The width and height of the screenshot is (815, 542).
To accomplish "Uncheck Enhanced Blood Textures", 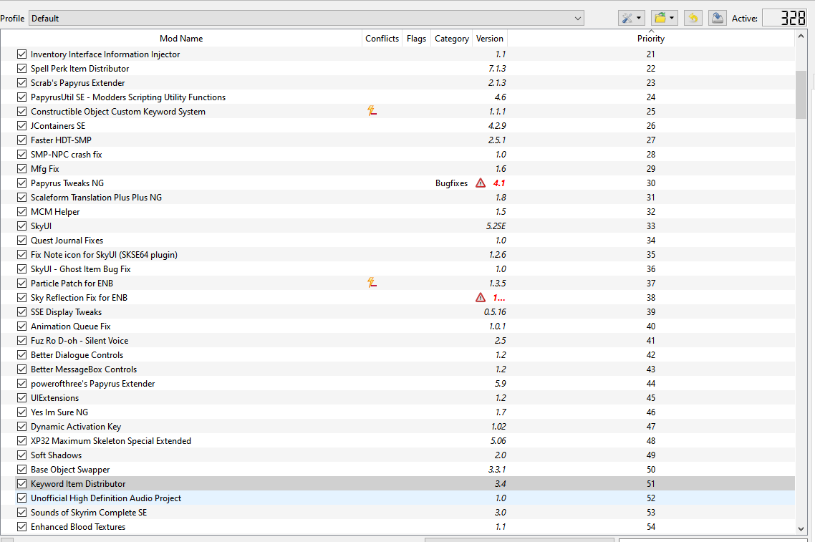I will (21, 527).
